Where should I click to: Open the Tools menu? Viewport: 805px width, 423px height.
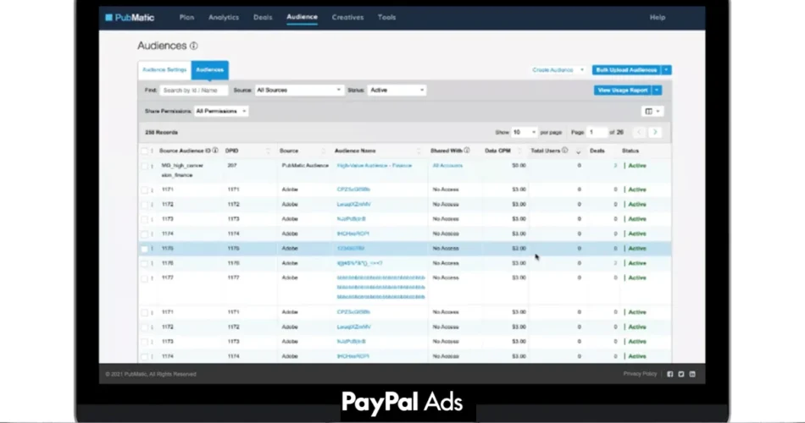(386, 18)
